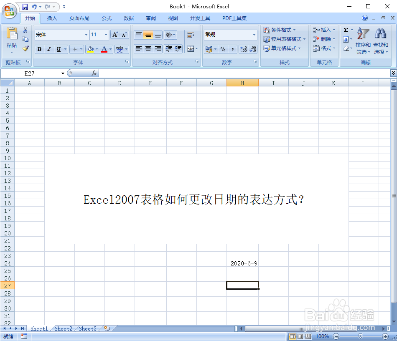Screen dimensions: 397x341
Task: Save workbook via quick access toolbar
Action: tap(25, 7)
